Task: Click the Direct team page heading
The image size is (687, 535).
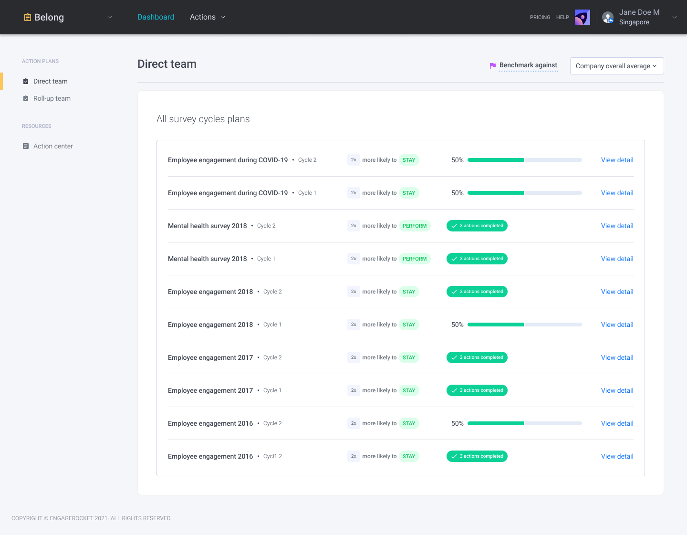Action: click(x=167, y=64)
